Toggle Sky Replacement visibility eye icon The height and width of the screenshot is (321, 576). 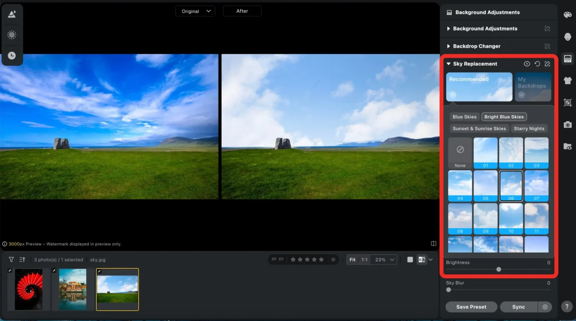click(527, 64)
